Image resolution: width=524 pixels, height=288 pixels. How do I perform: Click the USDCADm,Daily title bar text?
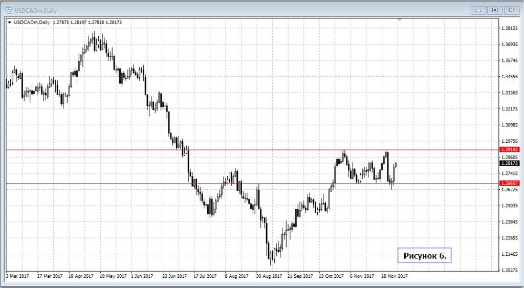(x=36, y=10)
